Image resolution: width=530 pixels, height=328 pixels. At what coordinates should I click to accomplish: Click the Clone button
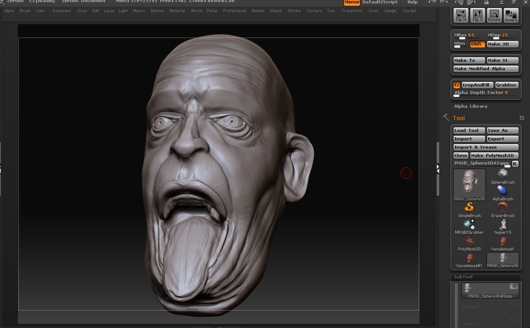(461, 156)
